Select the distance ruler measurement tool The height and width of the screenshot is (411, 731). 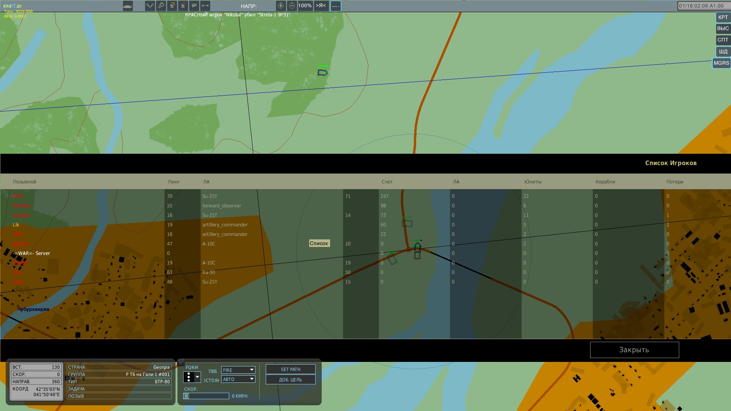(x=205, y=6)
